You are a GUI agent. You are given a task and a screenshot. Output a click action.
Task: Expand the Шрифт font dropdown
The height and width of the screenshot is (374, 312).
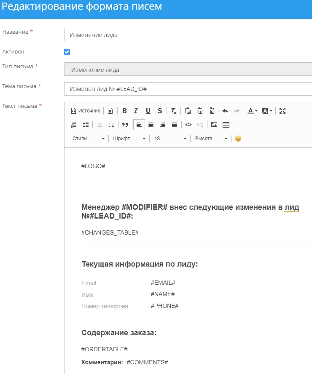129,139
